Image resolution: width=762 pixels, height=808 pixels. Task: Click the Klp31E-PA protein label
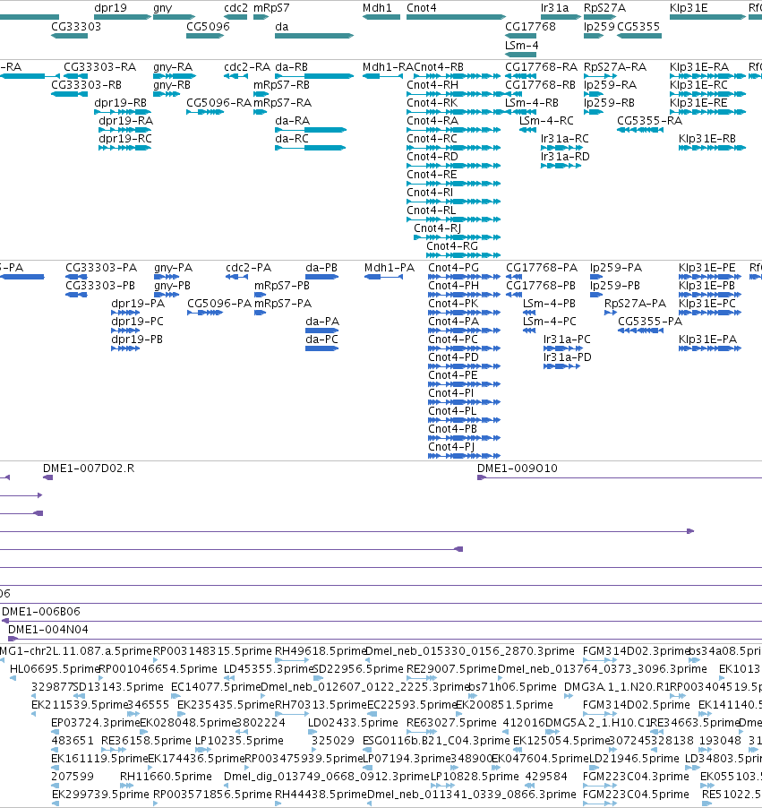(707, 340)
